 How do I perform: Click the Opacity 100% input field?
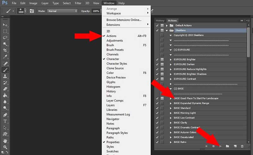96,11
